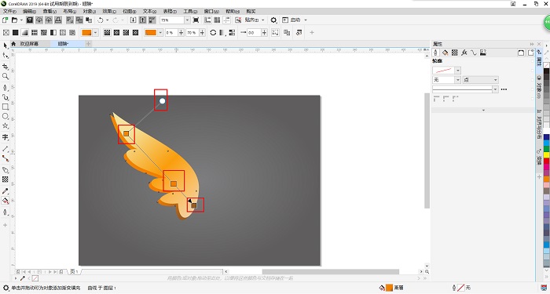550x294 pixels.
Task: Open the Text (文本) menu
Action: pyautogui.click(x=149, y=11)
